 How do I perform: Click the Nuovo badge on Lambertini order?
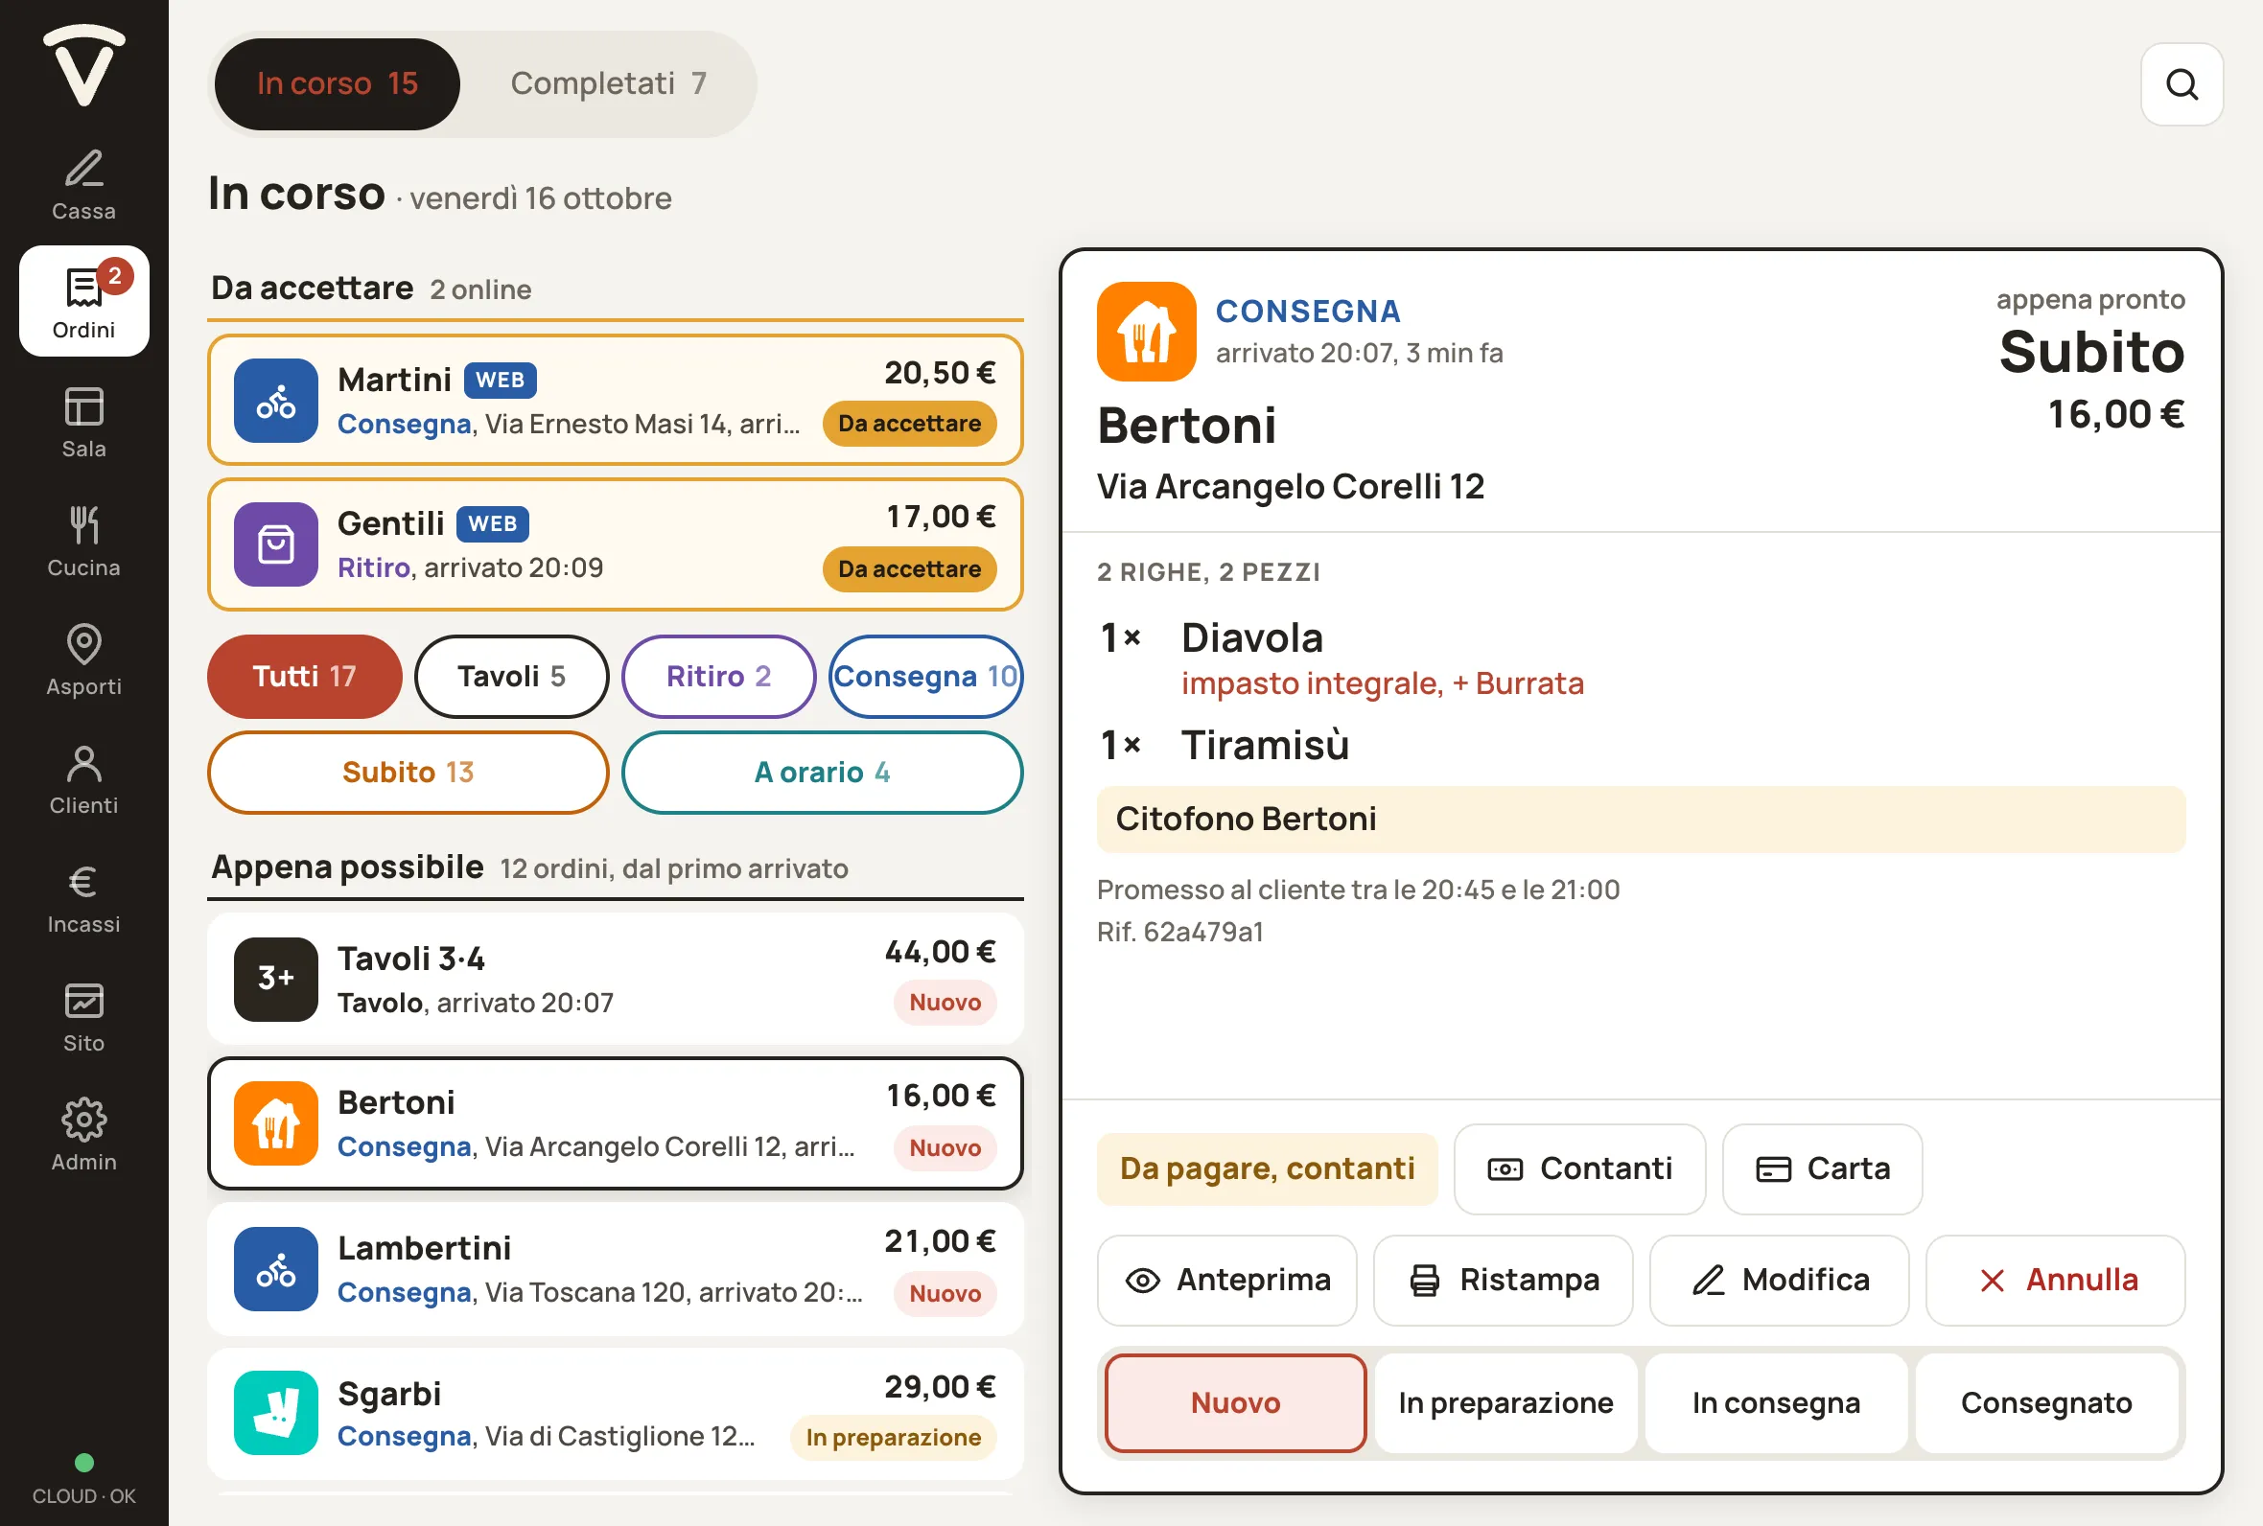(945, 1293)
